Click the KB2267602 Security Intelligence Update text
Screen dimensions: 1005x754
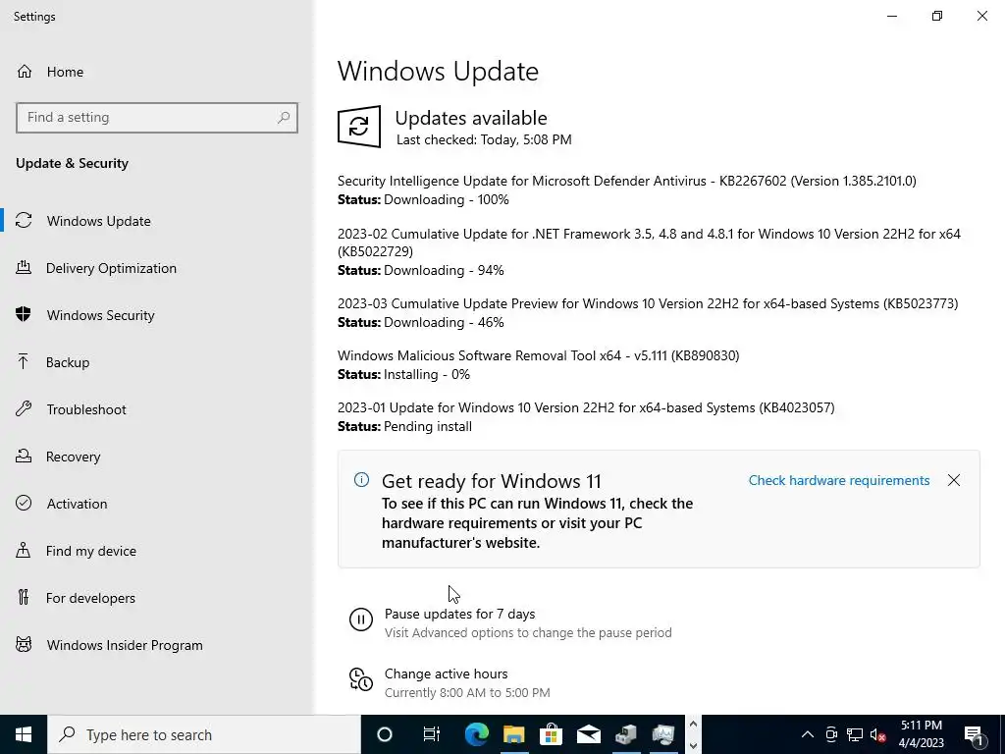coord(627,181)
